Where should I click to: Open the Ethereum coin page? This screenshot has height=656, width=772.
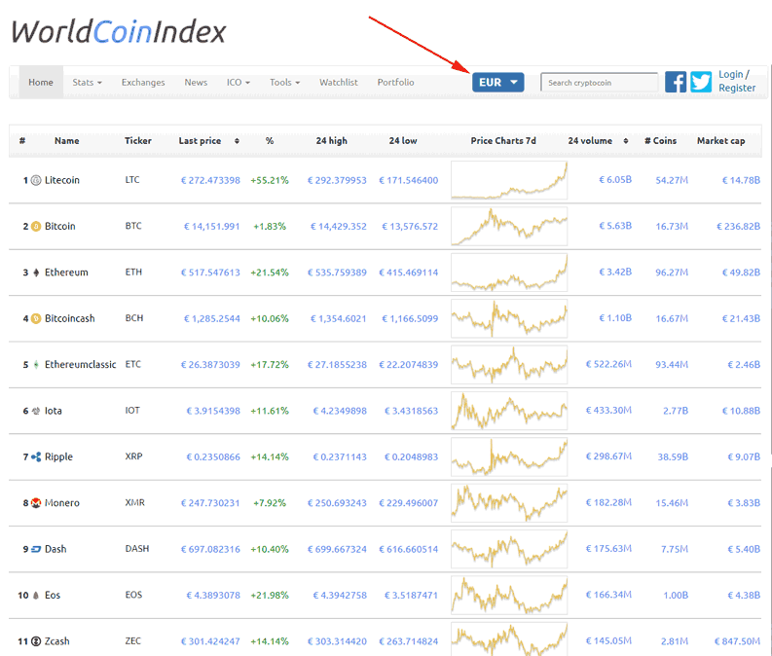[x=66, y=273]
